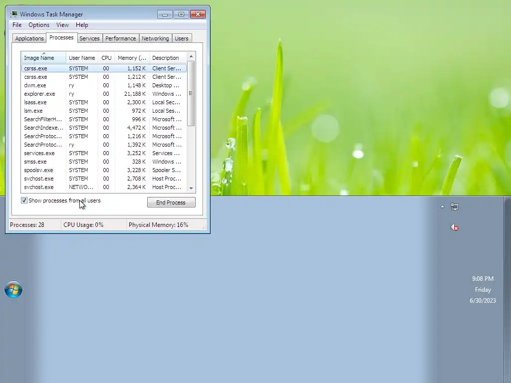Select the explorer.exe process
The height and width of the screenshot is (383, 511).
tap(104, 94)
